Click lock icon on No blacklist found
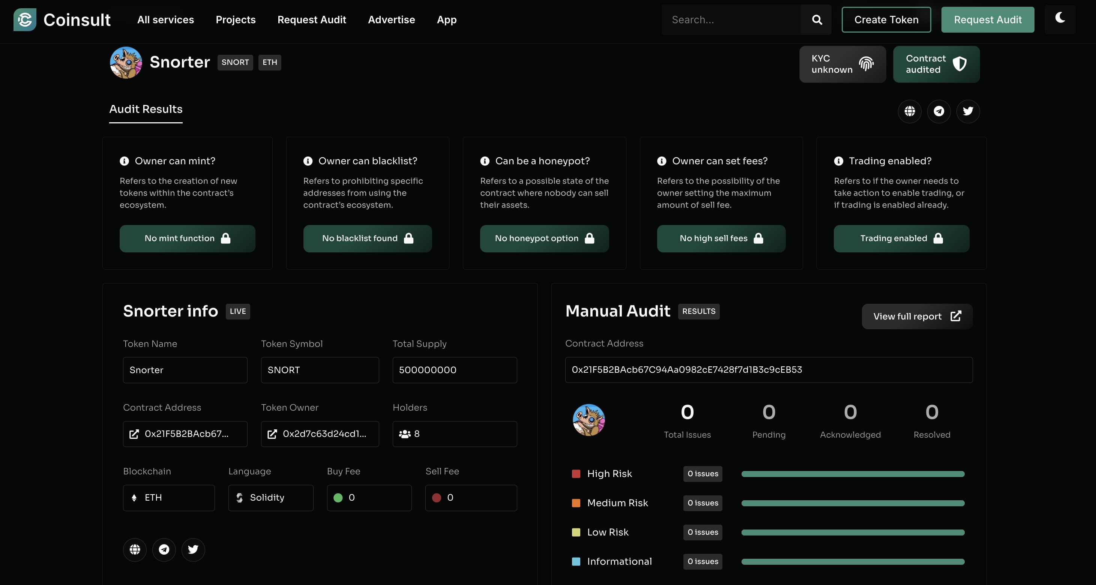The width and height of the screenshot is (1096, 585). coord(408,238)
